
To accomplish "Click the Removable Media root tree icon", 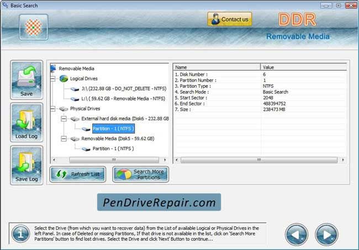I will [53, 68].
